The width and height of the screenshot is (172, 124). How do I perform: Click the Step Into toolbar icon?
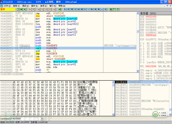39,9
